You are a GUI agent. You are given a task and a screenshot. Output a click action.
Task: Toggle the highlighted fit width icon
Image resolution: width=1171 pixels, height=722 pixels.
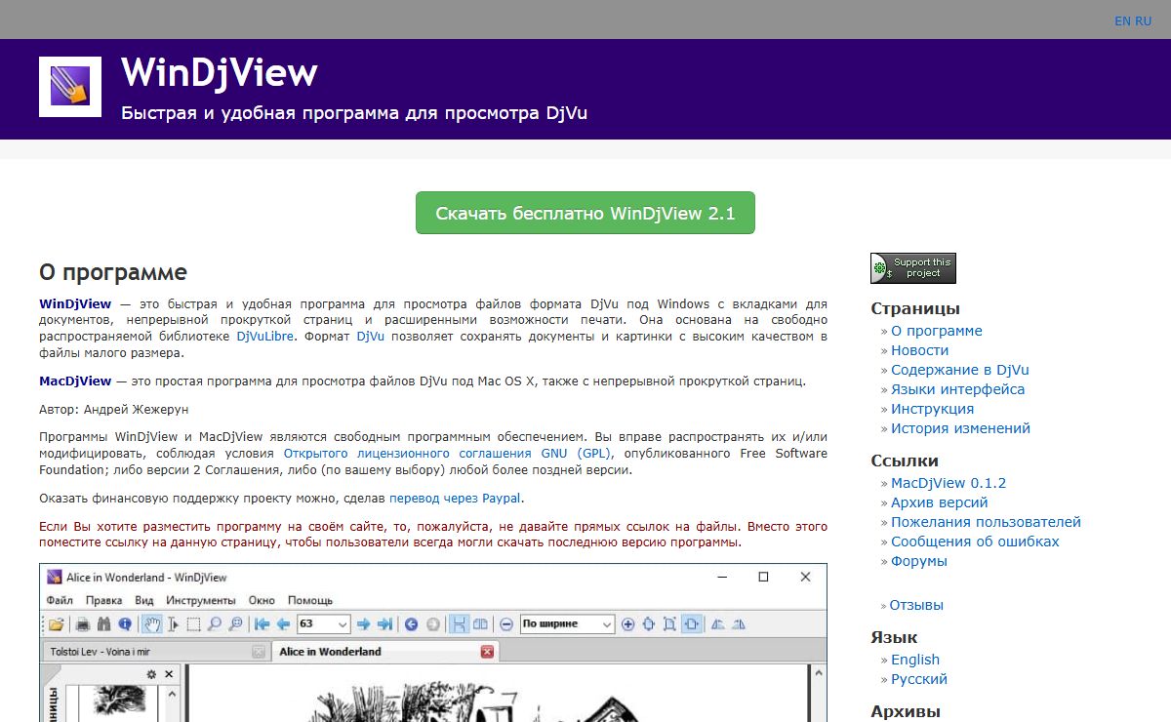(692, 624)
